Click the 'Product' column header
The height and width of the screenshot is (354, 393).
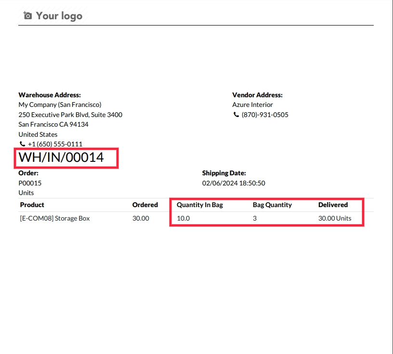click(32, 205)
